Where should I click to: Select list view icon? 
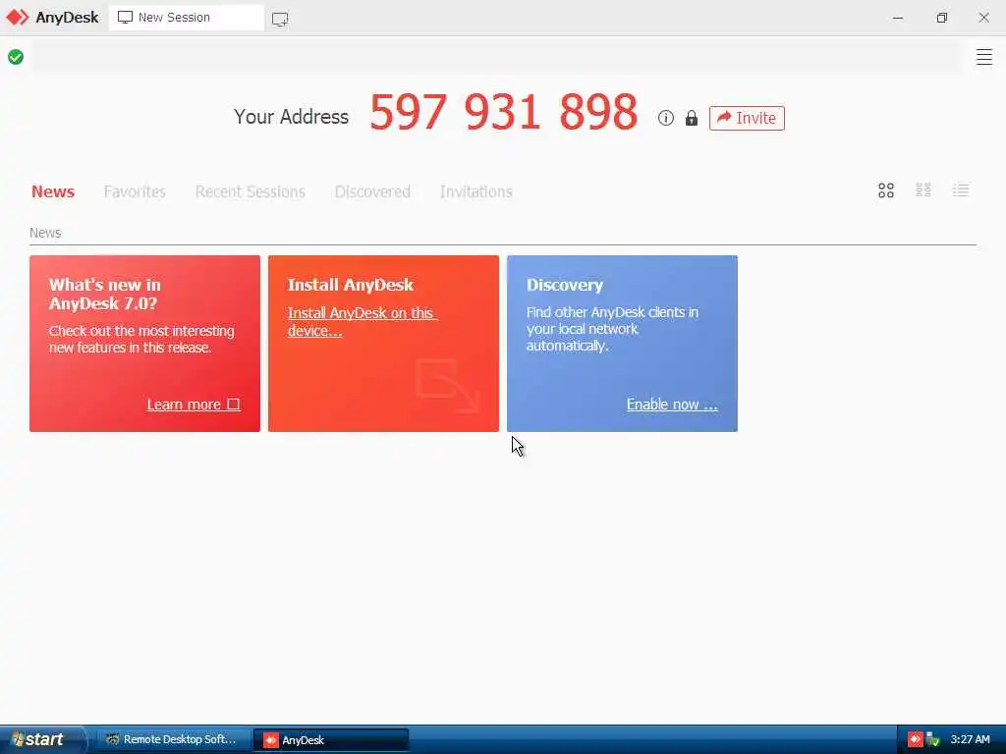[x=960, y=189]
